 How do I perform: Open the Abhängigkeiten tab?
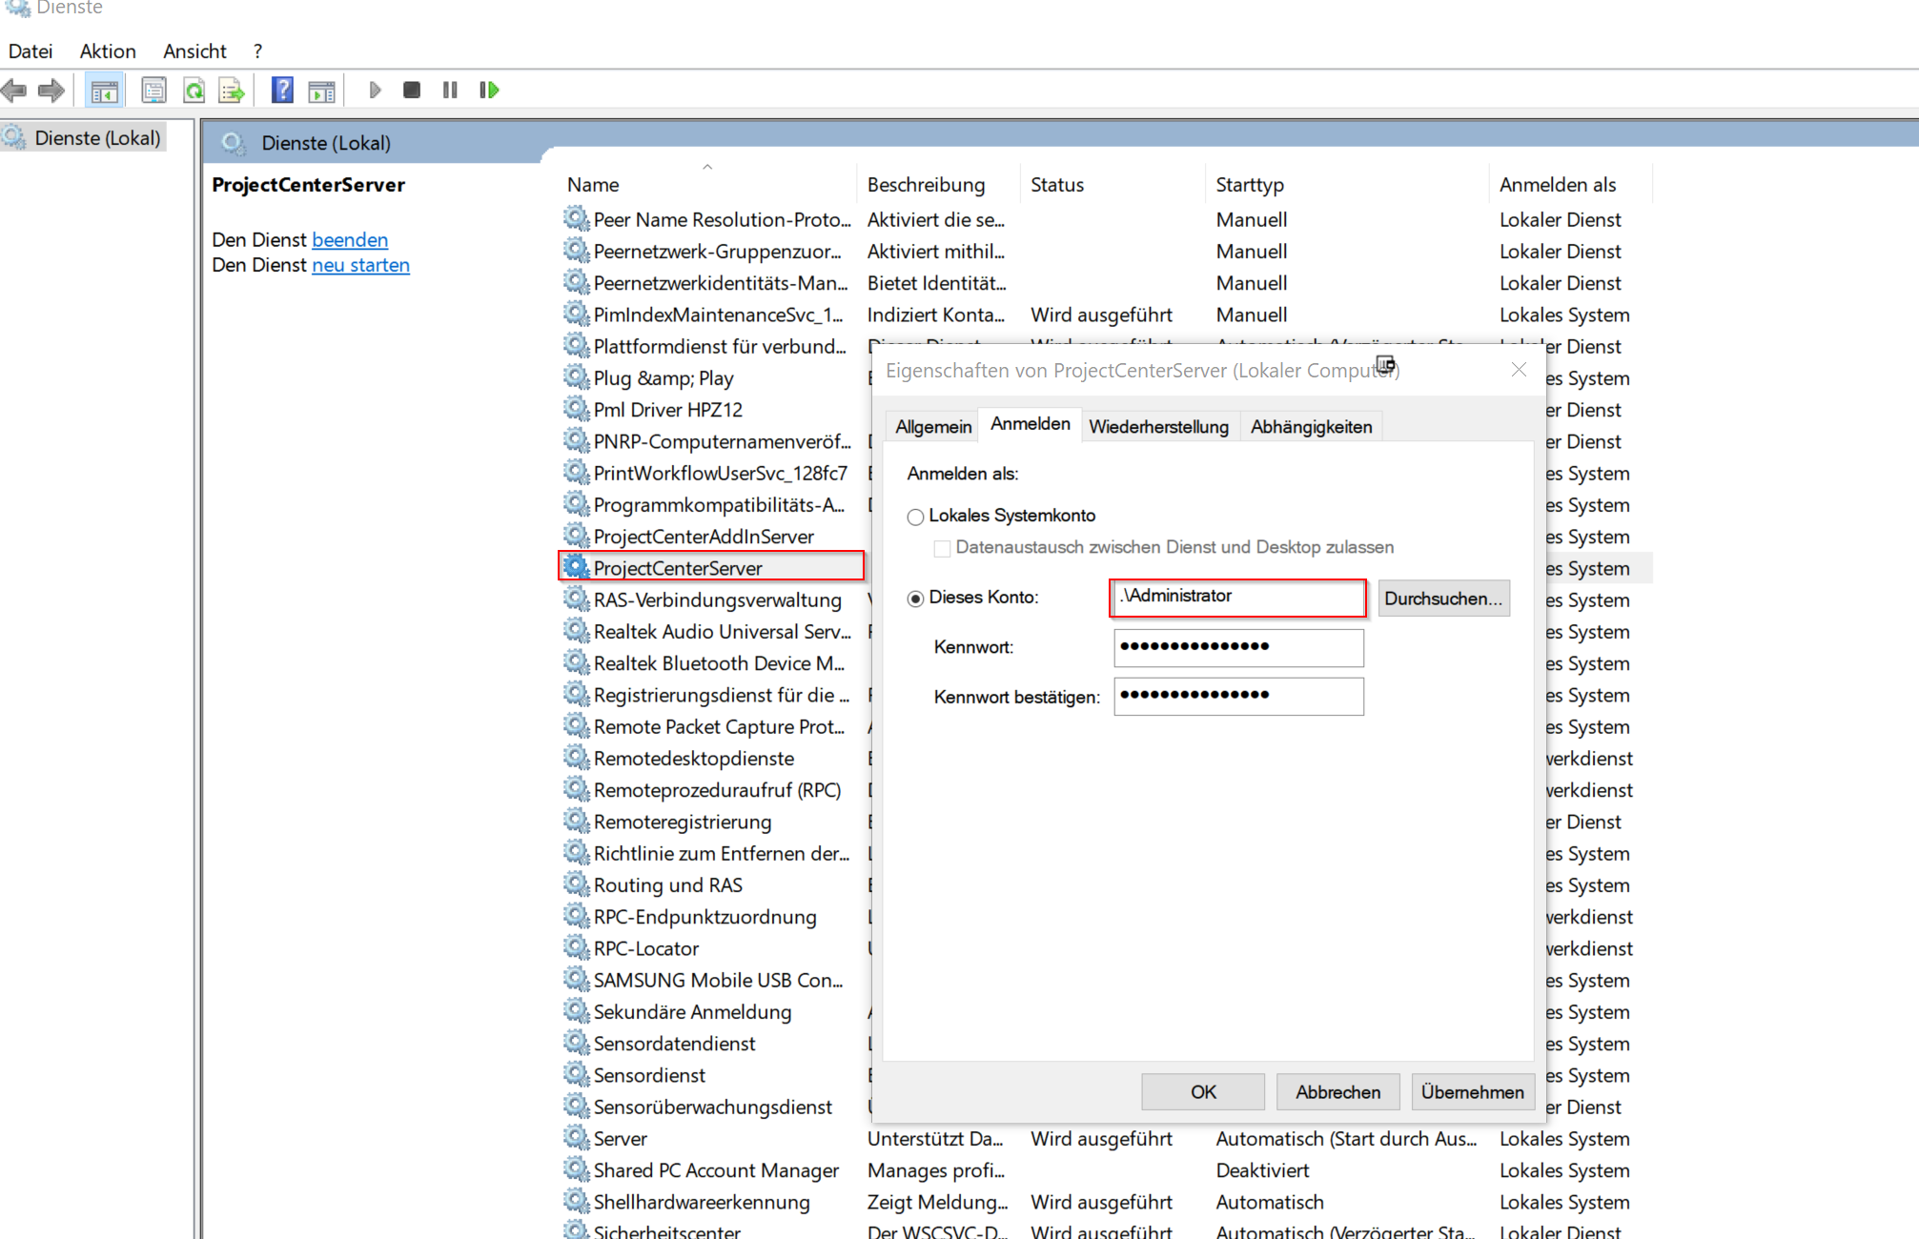coord(1311,427)
